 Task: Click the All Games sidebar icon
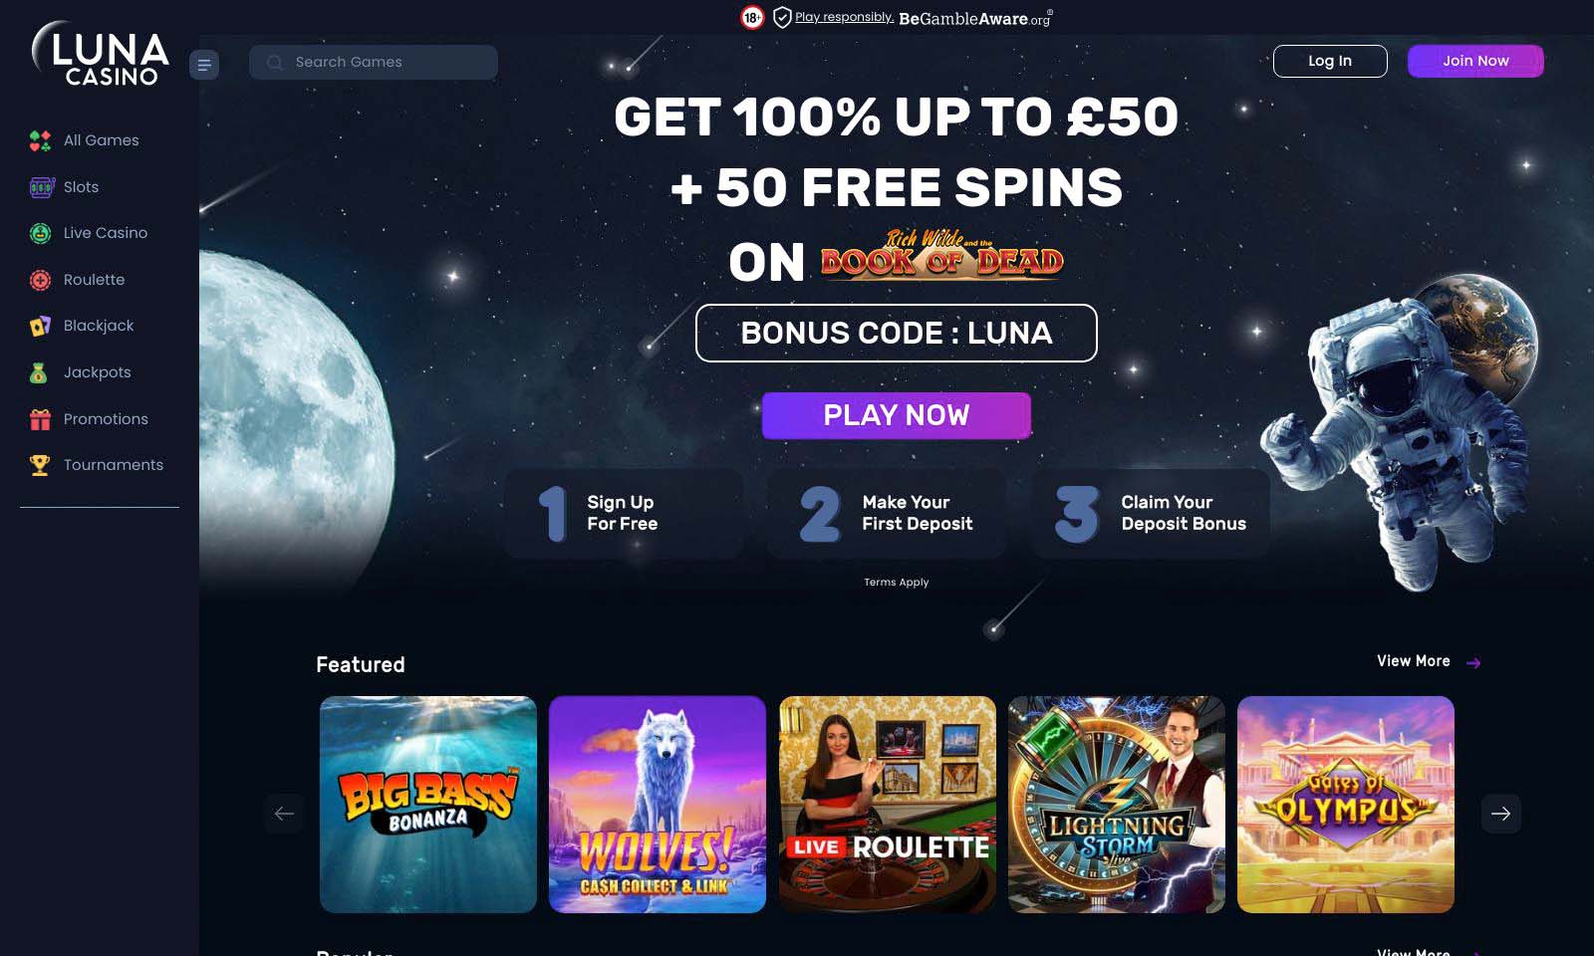(x=40, y=140)
